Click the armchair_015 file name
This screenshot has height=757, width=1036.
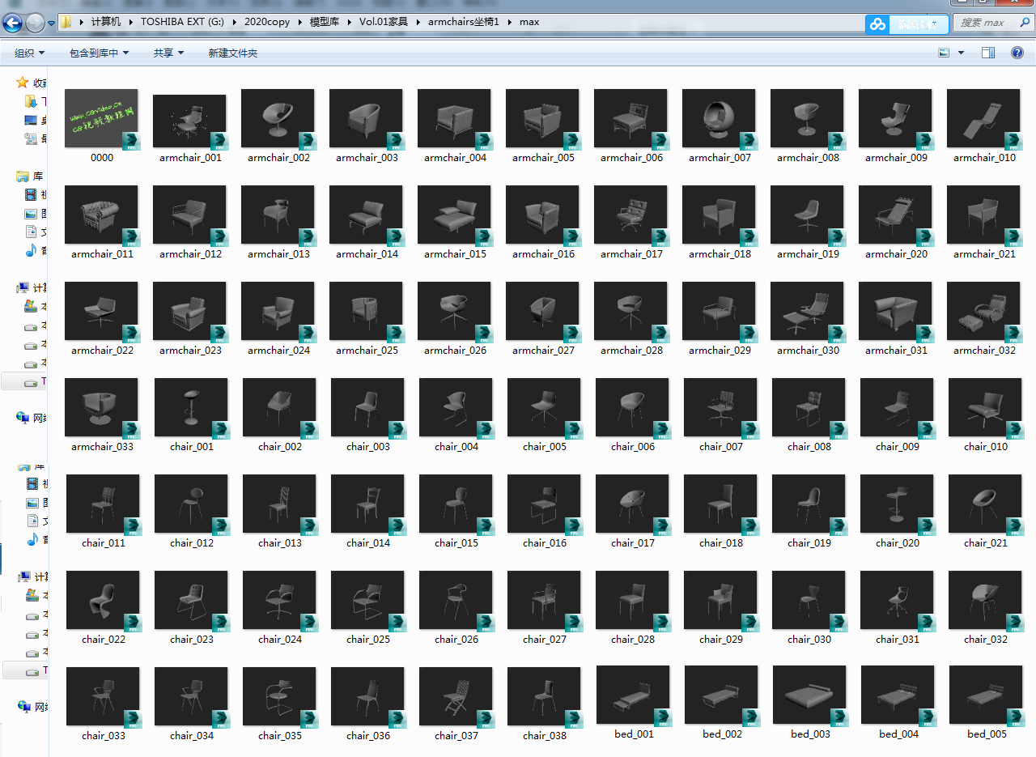click(456, 254)
